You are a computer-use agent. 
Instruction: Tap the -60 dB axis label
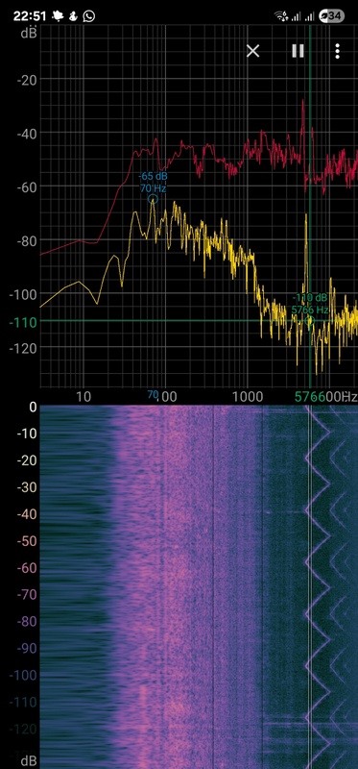tap(26, 186)
